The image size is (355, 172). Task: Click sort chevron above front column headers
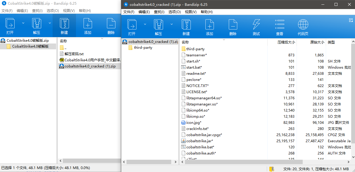(x=224, y=39)
